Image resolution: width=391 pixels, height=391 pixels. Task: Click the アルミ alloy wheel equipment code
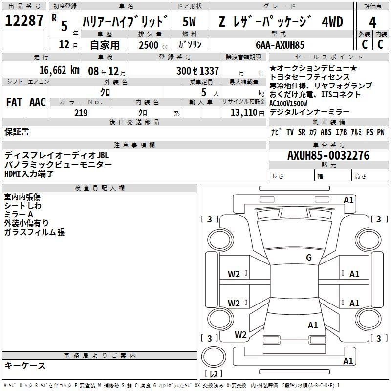click(x=356, y=132)
